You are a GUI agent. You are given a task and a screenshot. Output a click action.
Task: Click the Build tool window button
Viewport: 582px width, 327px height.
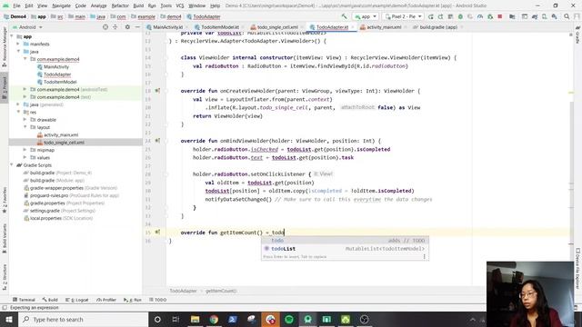click(50, 300)
